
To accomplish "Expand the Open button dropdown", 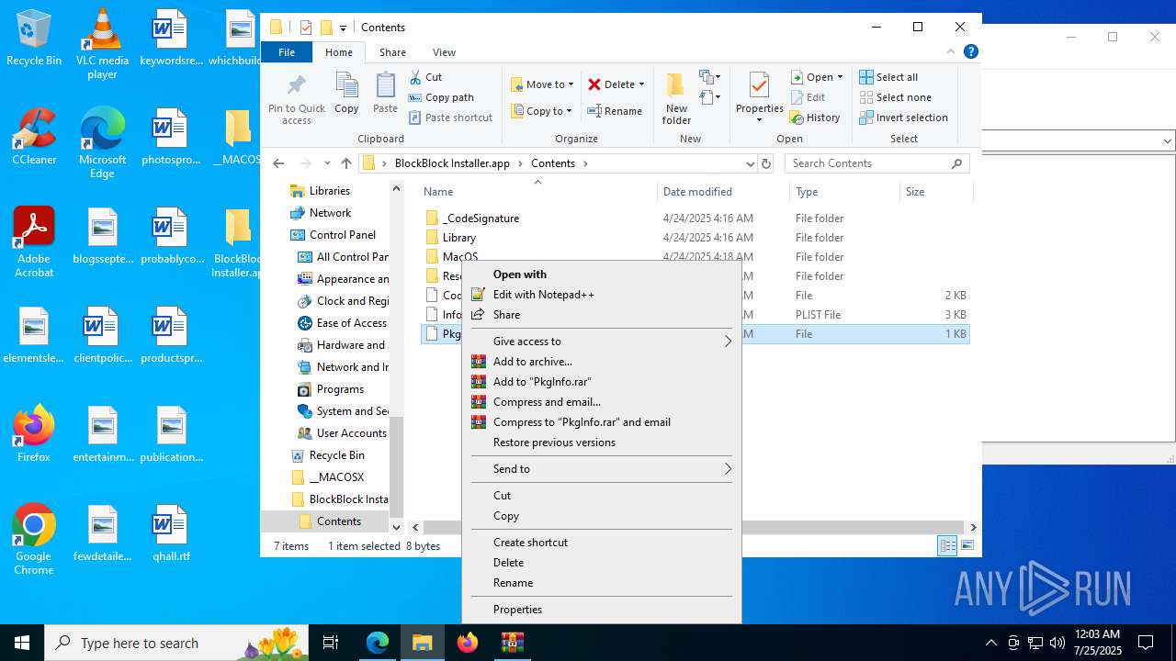I will pos(840,77).
